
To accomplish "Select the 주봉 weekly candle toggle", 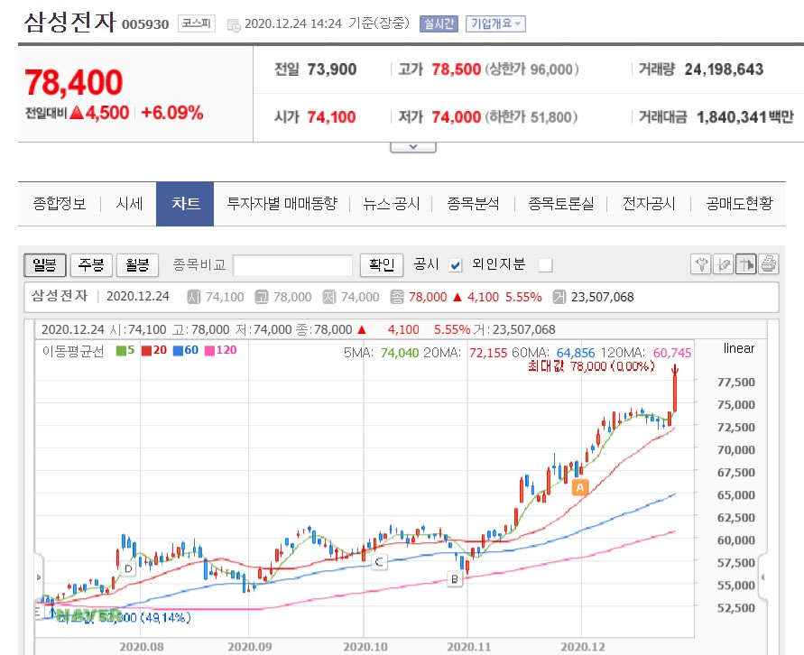I will [91, 265].
